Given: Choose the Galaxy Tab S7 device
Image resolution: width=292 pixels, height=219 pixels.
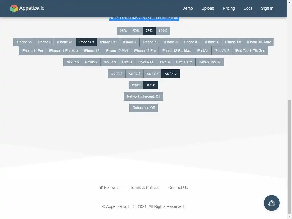Looking at the screenshot, I should coord(210,62).
